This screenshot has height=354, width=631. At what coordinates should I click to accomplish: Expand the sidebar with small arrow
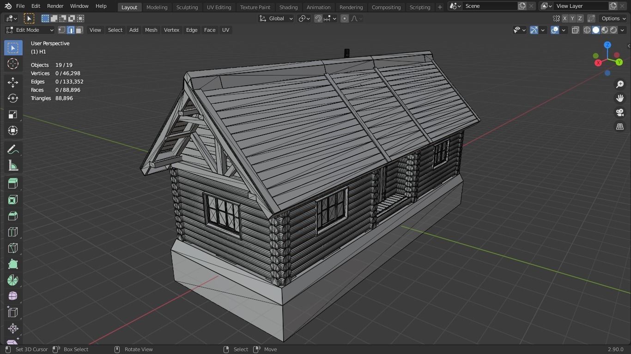click(628, 46)
